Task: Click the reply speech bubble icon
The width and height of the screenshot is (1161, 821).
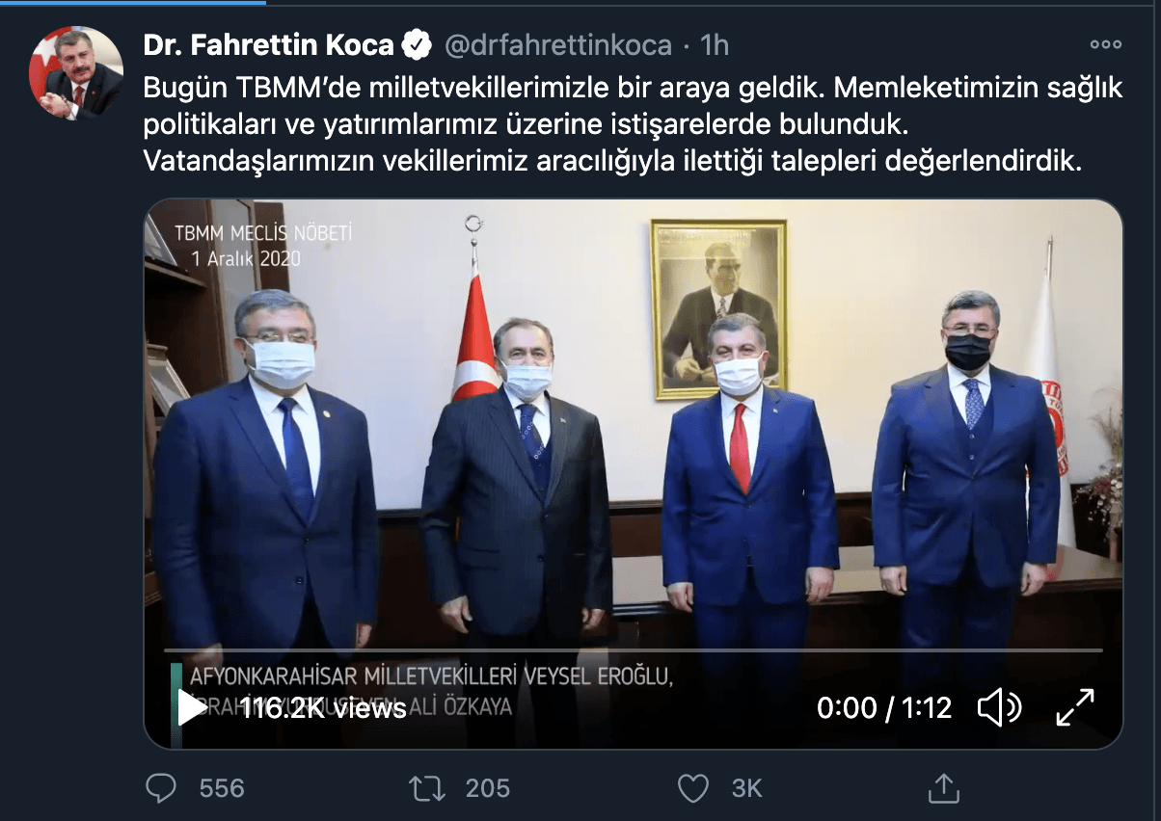Action: pyautogui.click(x=161, y=788)
